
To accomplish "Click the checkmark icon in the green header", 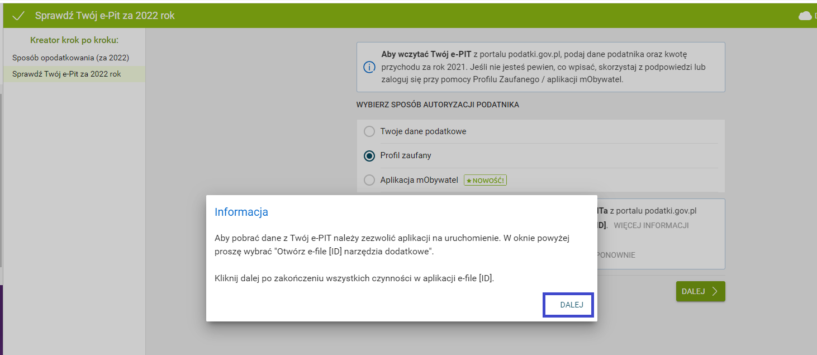I will (x=18, y=16).
